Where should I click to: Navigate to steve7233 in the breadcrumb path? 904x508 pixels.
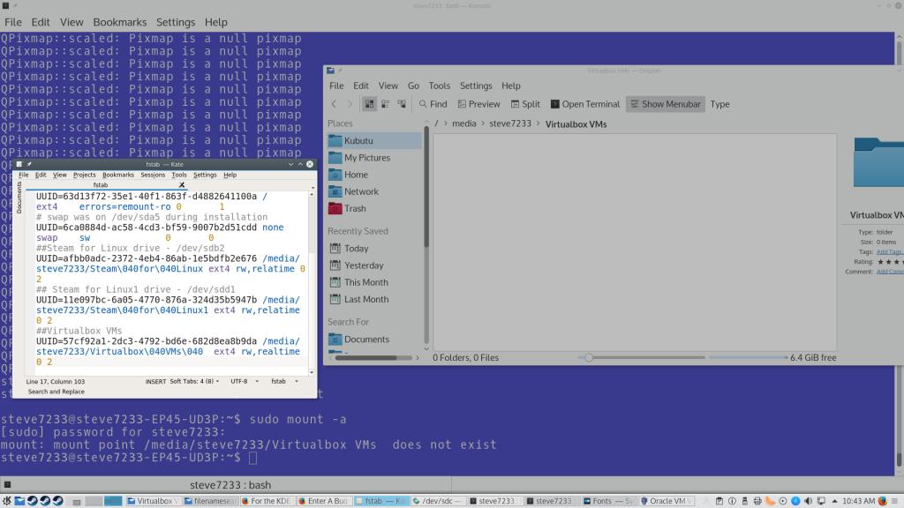510,123
